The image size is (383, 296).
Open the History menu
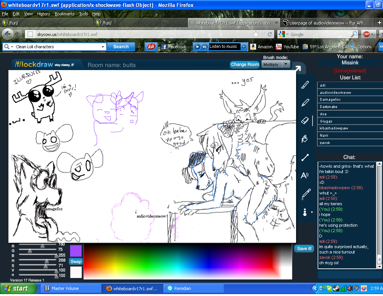tap(44, 14)
